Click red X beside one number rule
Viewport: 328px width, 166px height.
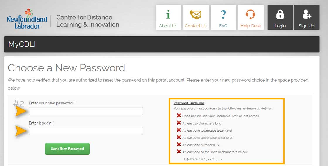tap(179, 144)
